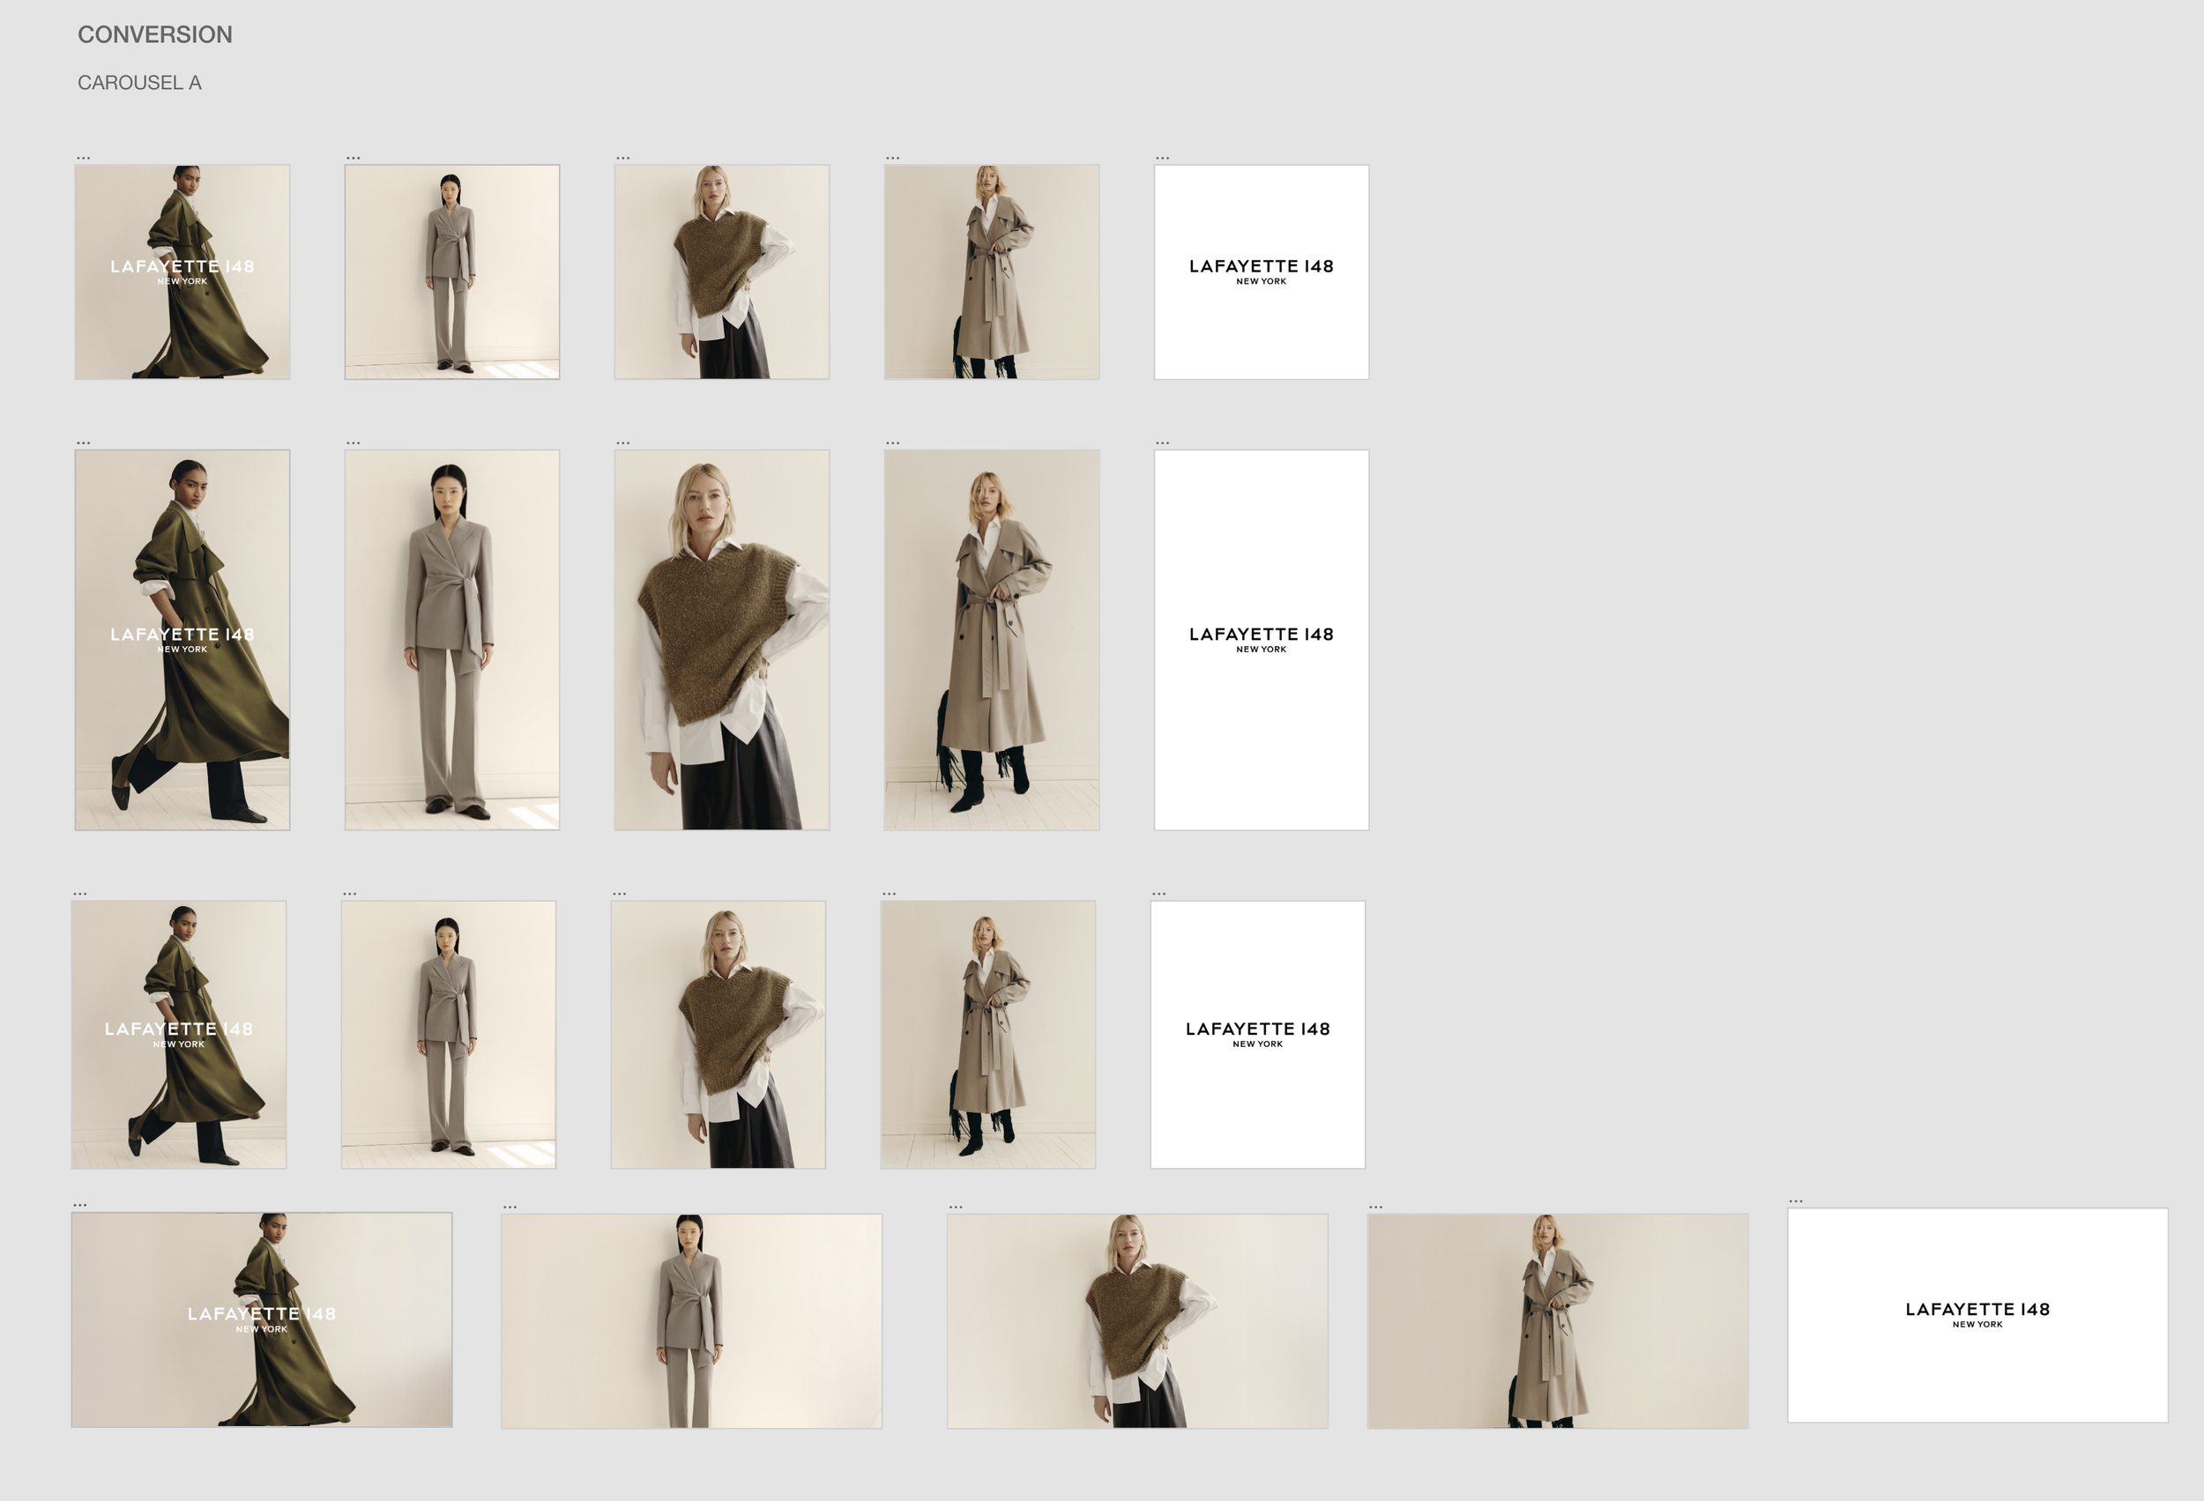Click ellipsis label above square trench coat frame

pyautogui.click(x=892, y=158)
